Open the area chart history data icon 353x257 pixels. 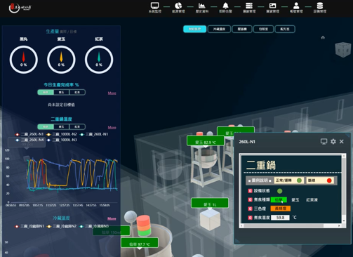(x=202, y=6)
